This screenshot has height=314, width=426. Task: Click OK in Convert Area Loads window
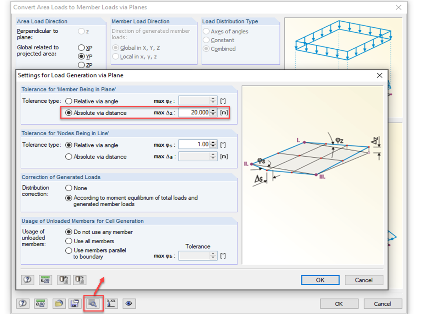coord(339,304)
